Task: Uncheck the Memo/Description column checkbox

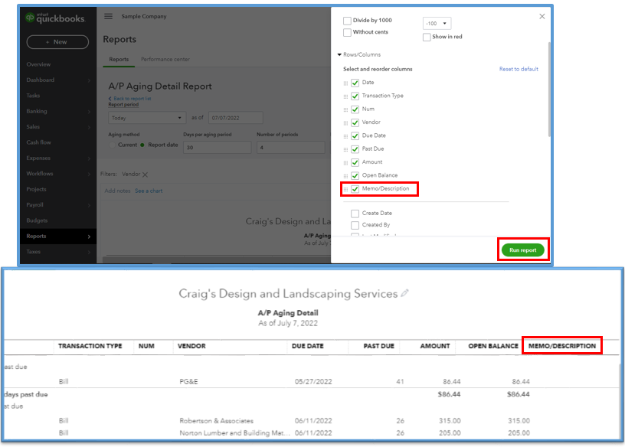Action: point(355,189)
